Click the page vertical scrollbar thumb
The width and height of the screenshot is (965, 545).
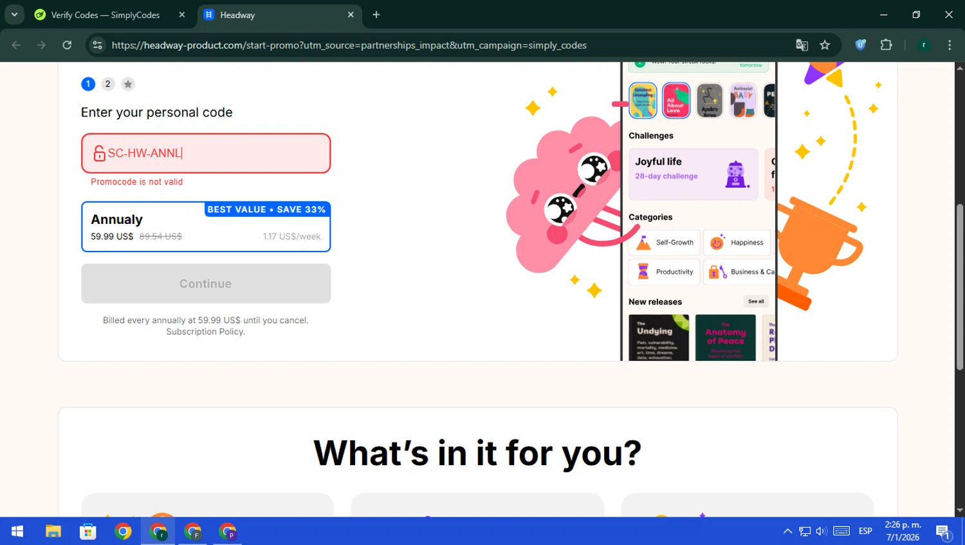point(960,287)
